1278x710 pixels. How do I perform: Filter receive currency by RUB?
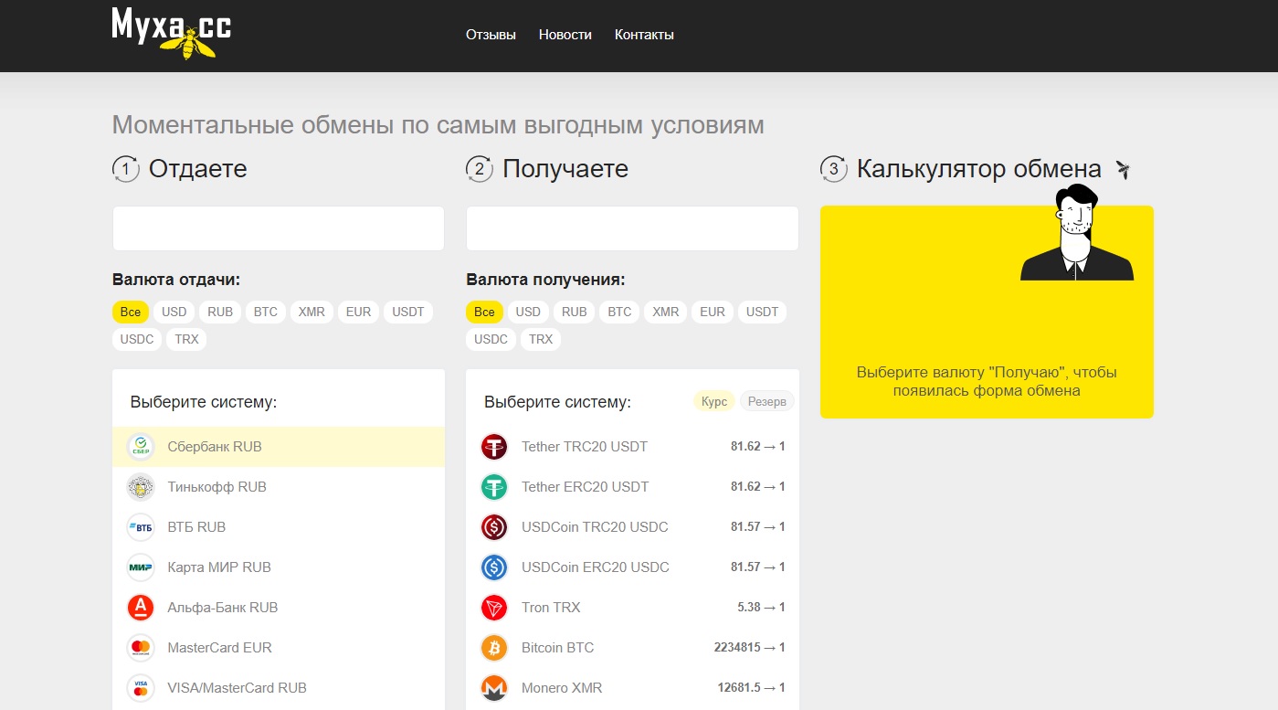coord(575,312)
